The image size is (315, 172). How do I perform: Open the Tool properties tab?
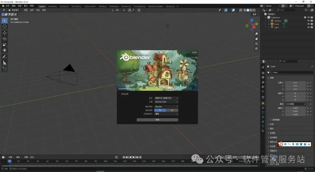pos(263,67)
